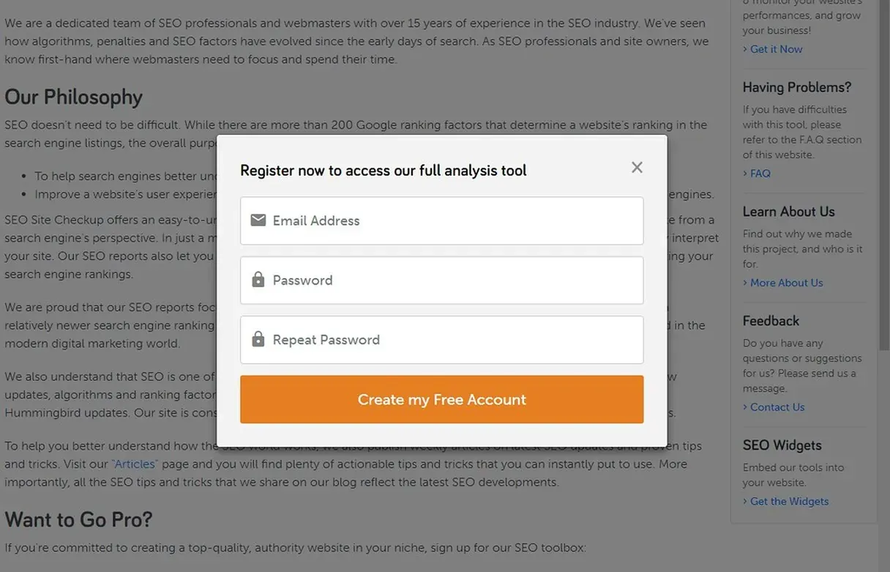Click the Having Problems? sidebar heading

(796, 87)
